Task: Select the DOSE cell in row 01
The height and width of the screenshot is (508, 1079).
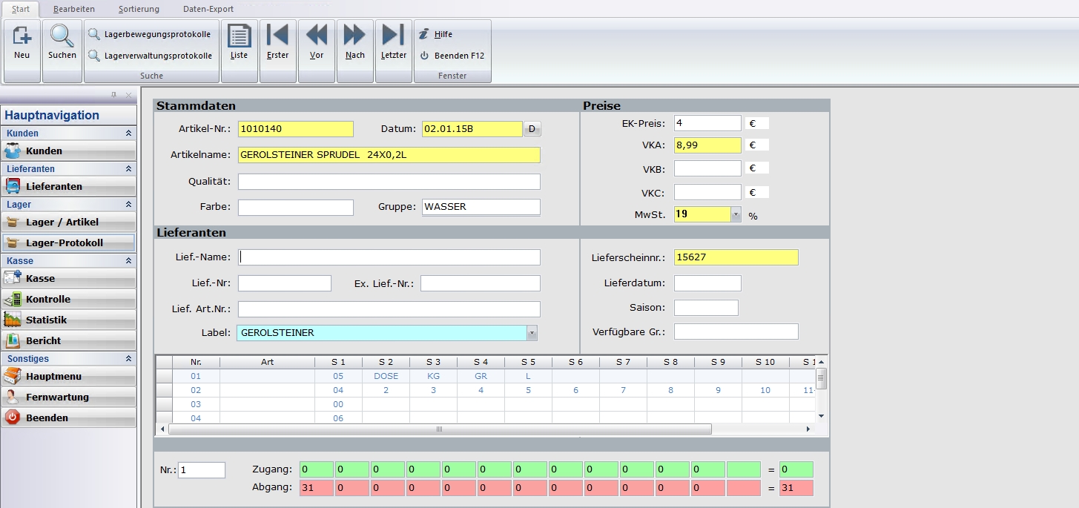Action: pyautogui.click(x=386, y=376)
